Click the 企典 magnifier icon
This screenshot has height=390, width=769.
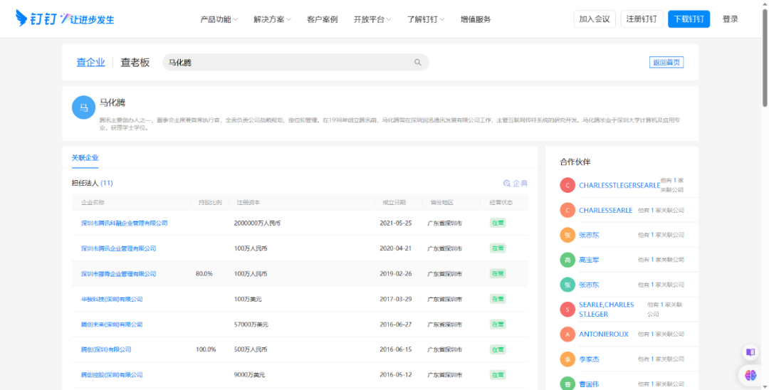[507, 183]
